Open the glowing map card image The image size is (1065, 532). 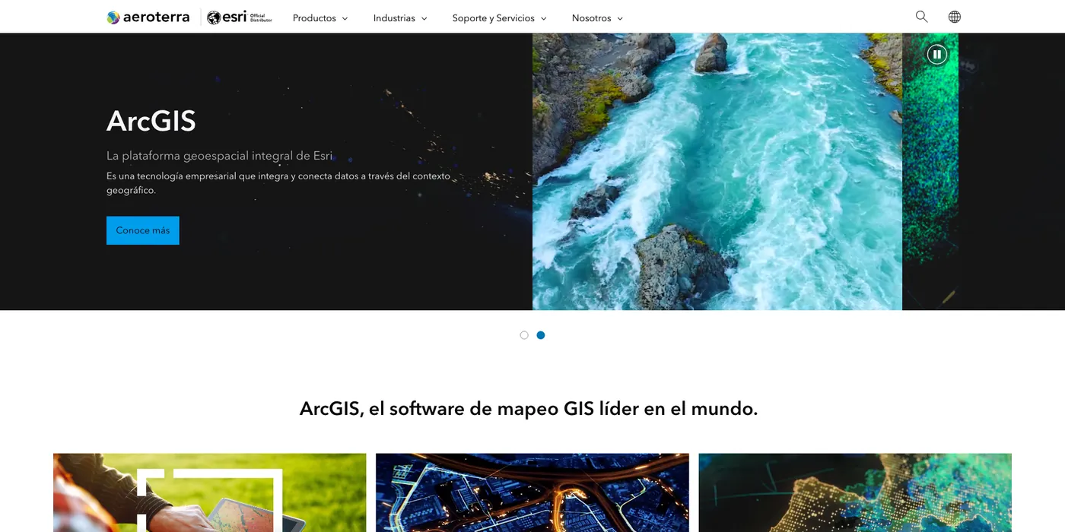pos(855,492)
